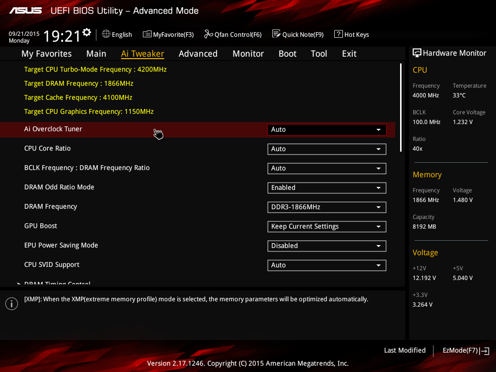The width and height of the screenshot is (496, 372).
Task: Click the +3.3V reading 3.264 V
Action: pos(422,304)
